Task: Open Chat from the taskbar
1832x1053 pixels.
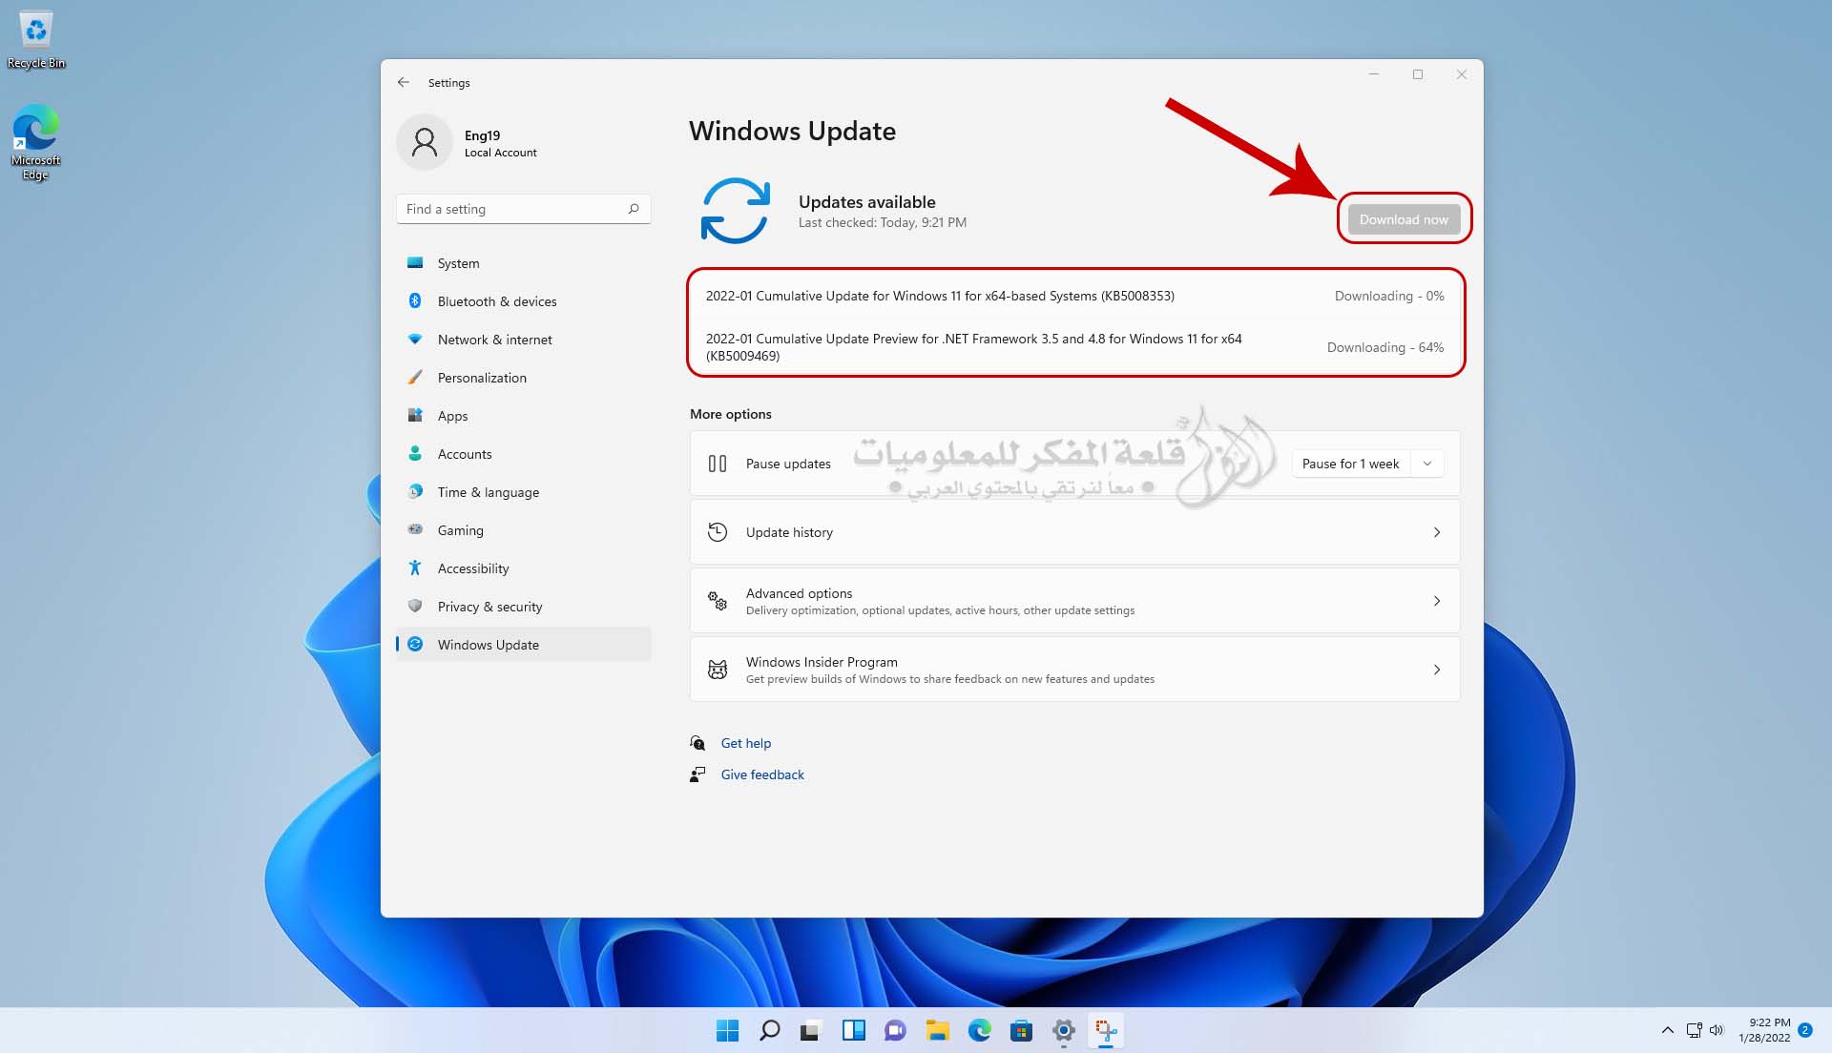Action: pos(895,1030)
